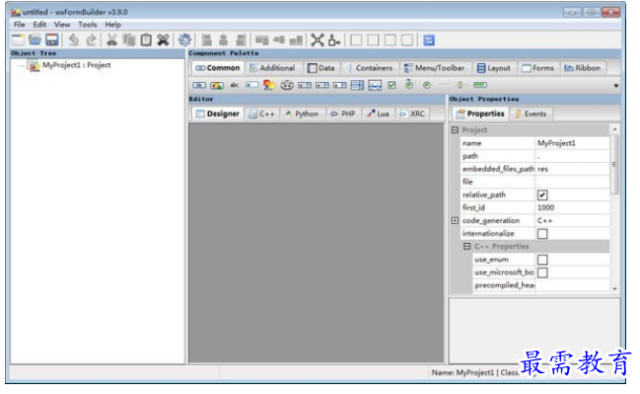Save the project with the floppy icon
Viewport: 640px width, 394px height.
(52, 40)
